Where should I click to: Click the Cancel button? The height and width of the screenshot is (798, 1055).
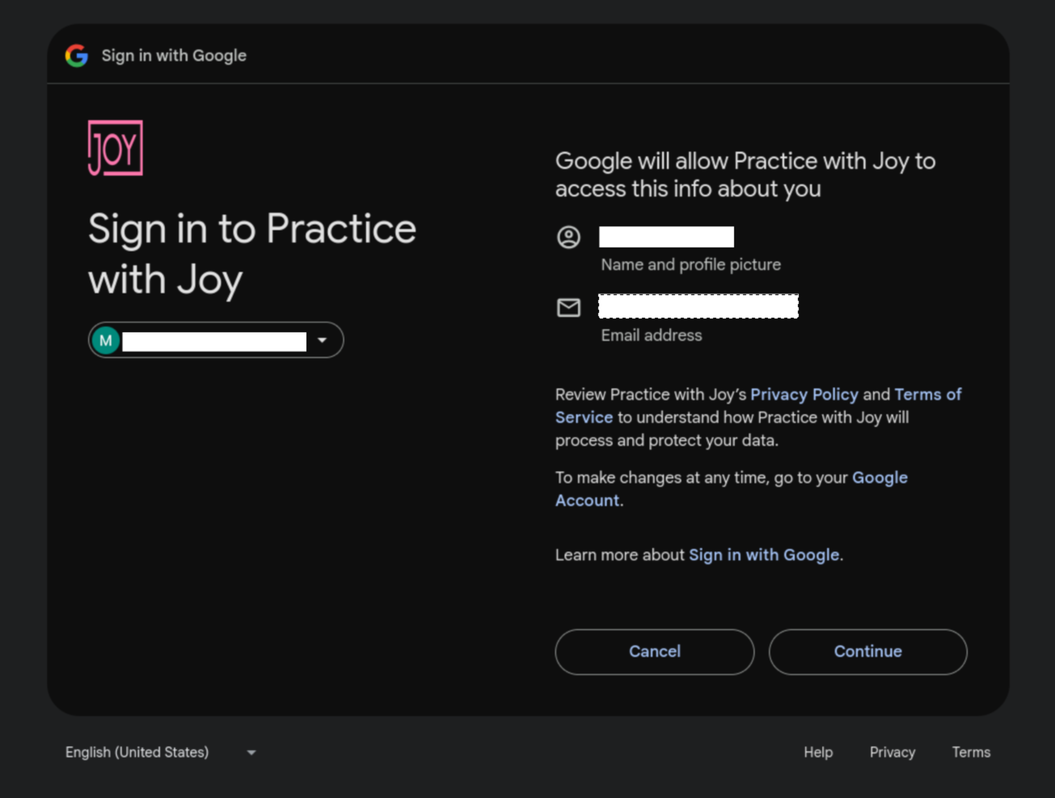[x=654, y=652]
